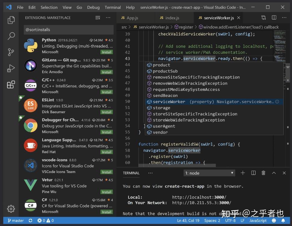Open extensions panel more actions menu

(108, 18)
